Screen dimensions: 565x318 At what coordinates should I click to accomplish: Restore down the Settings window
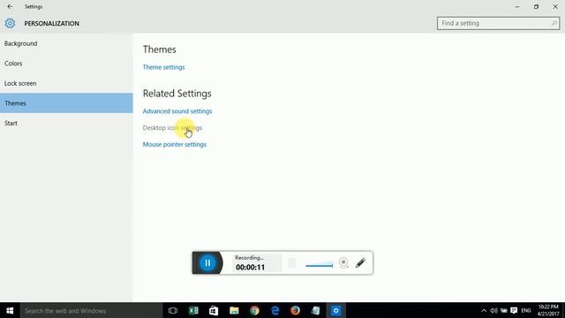tap(536, 6)
